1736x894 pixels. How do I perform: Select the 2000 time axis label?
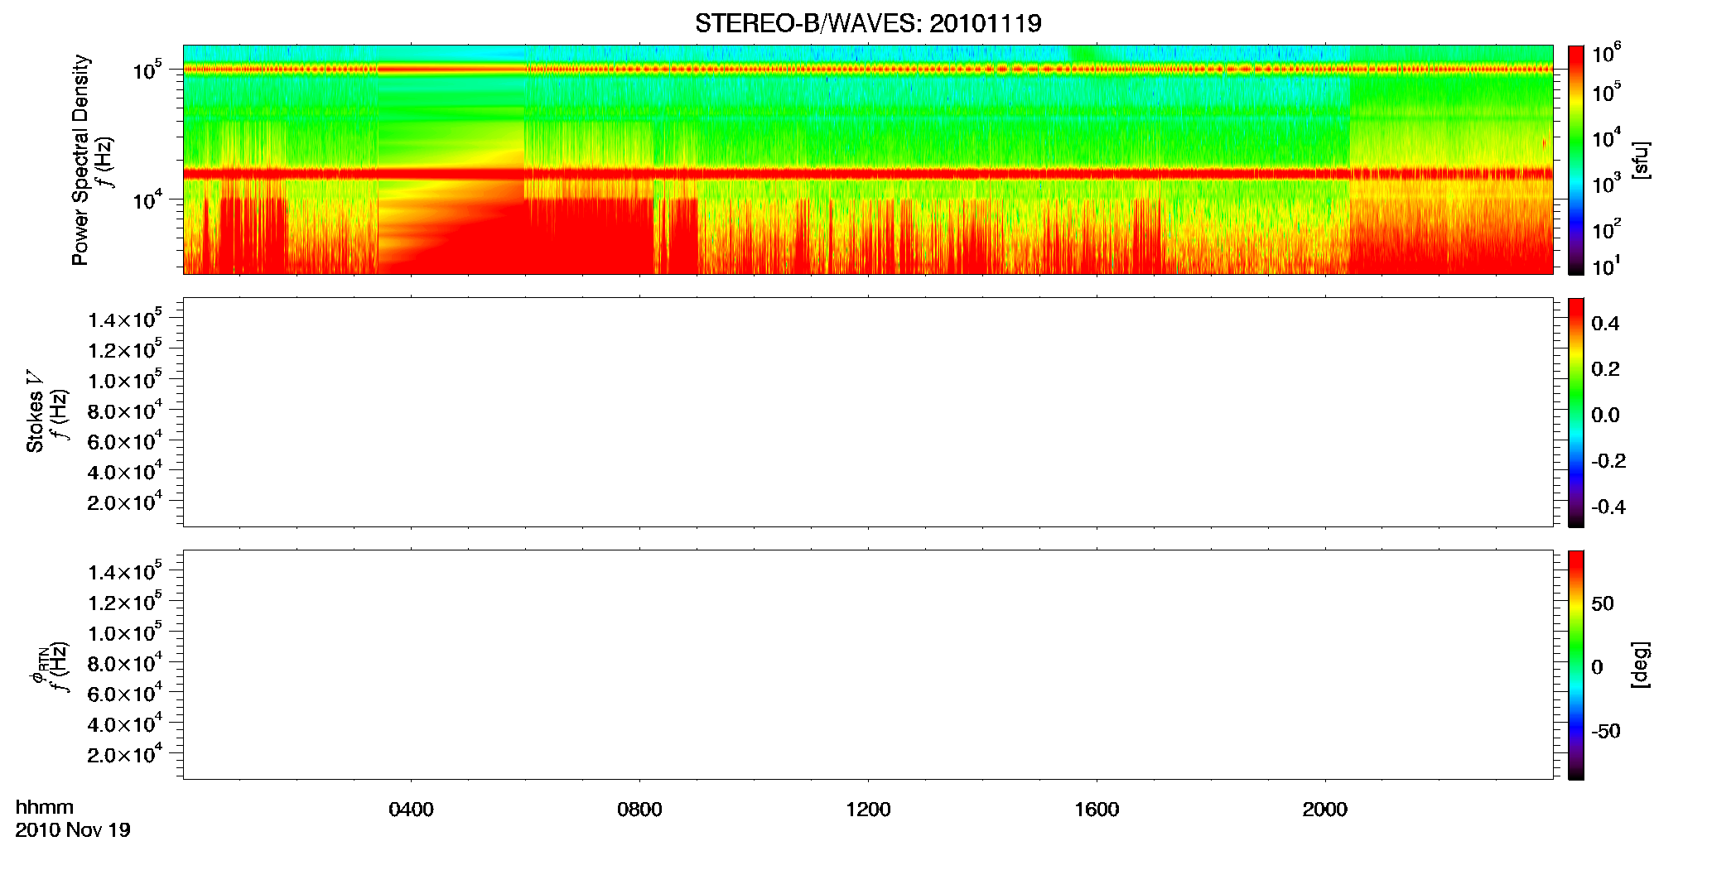(1325, 810)
